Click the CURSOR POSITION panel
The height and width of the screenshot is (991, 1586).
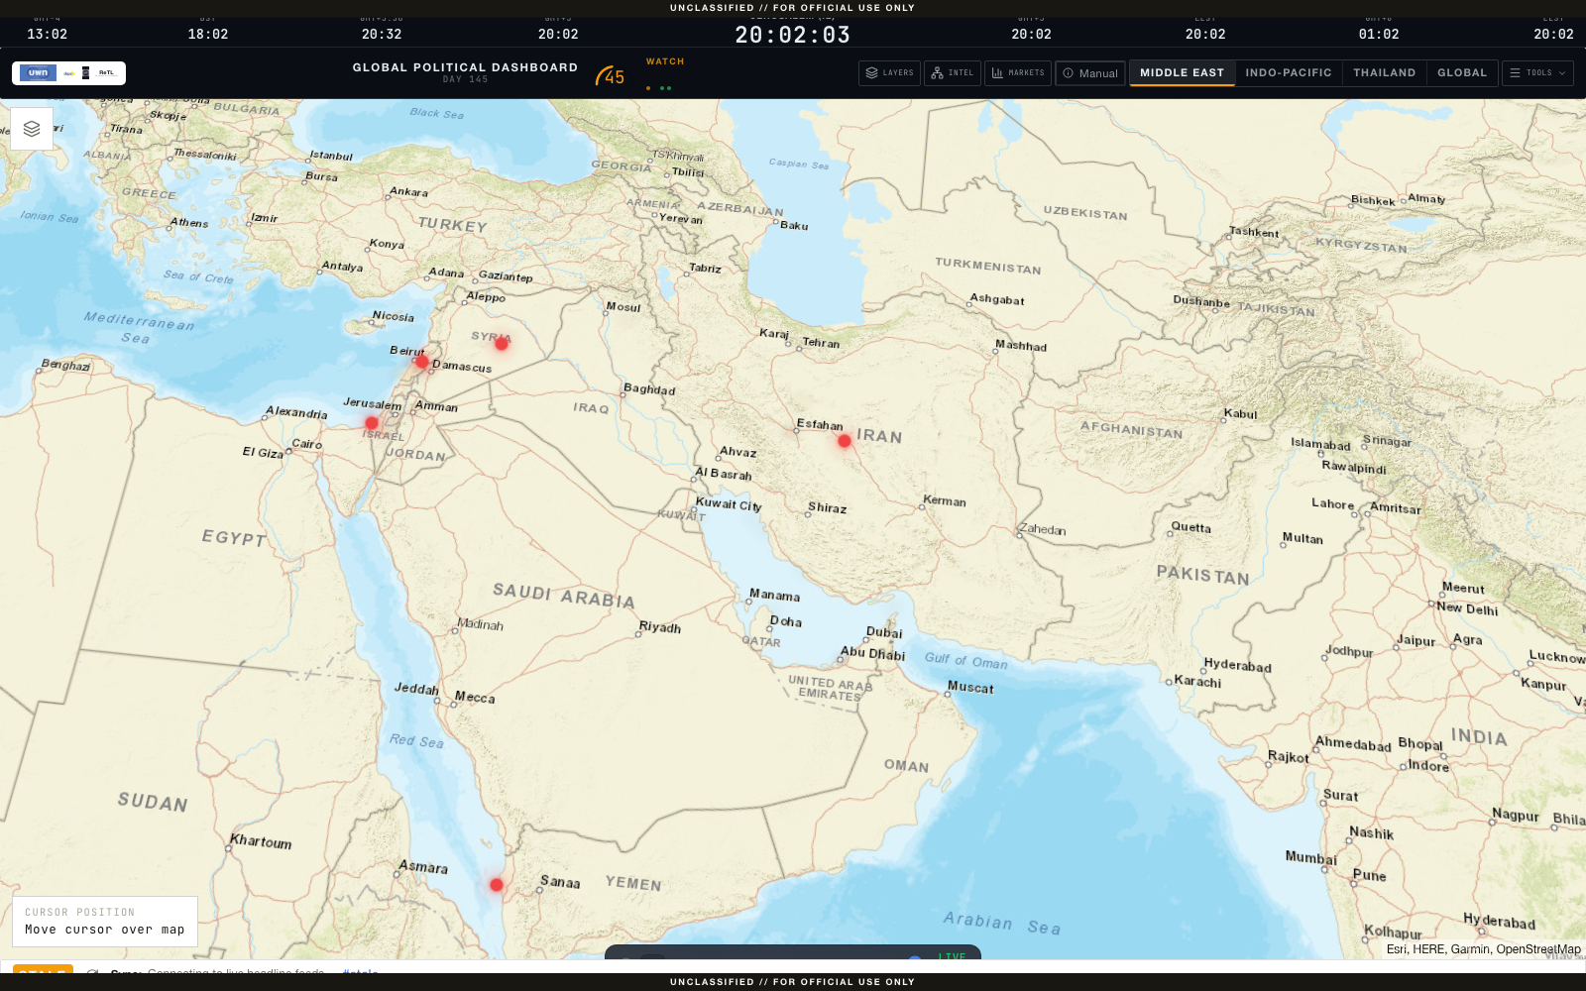pyautogui.click(x=105, y=922)
